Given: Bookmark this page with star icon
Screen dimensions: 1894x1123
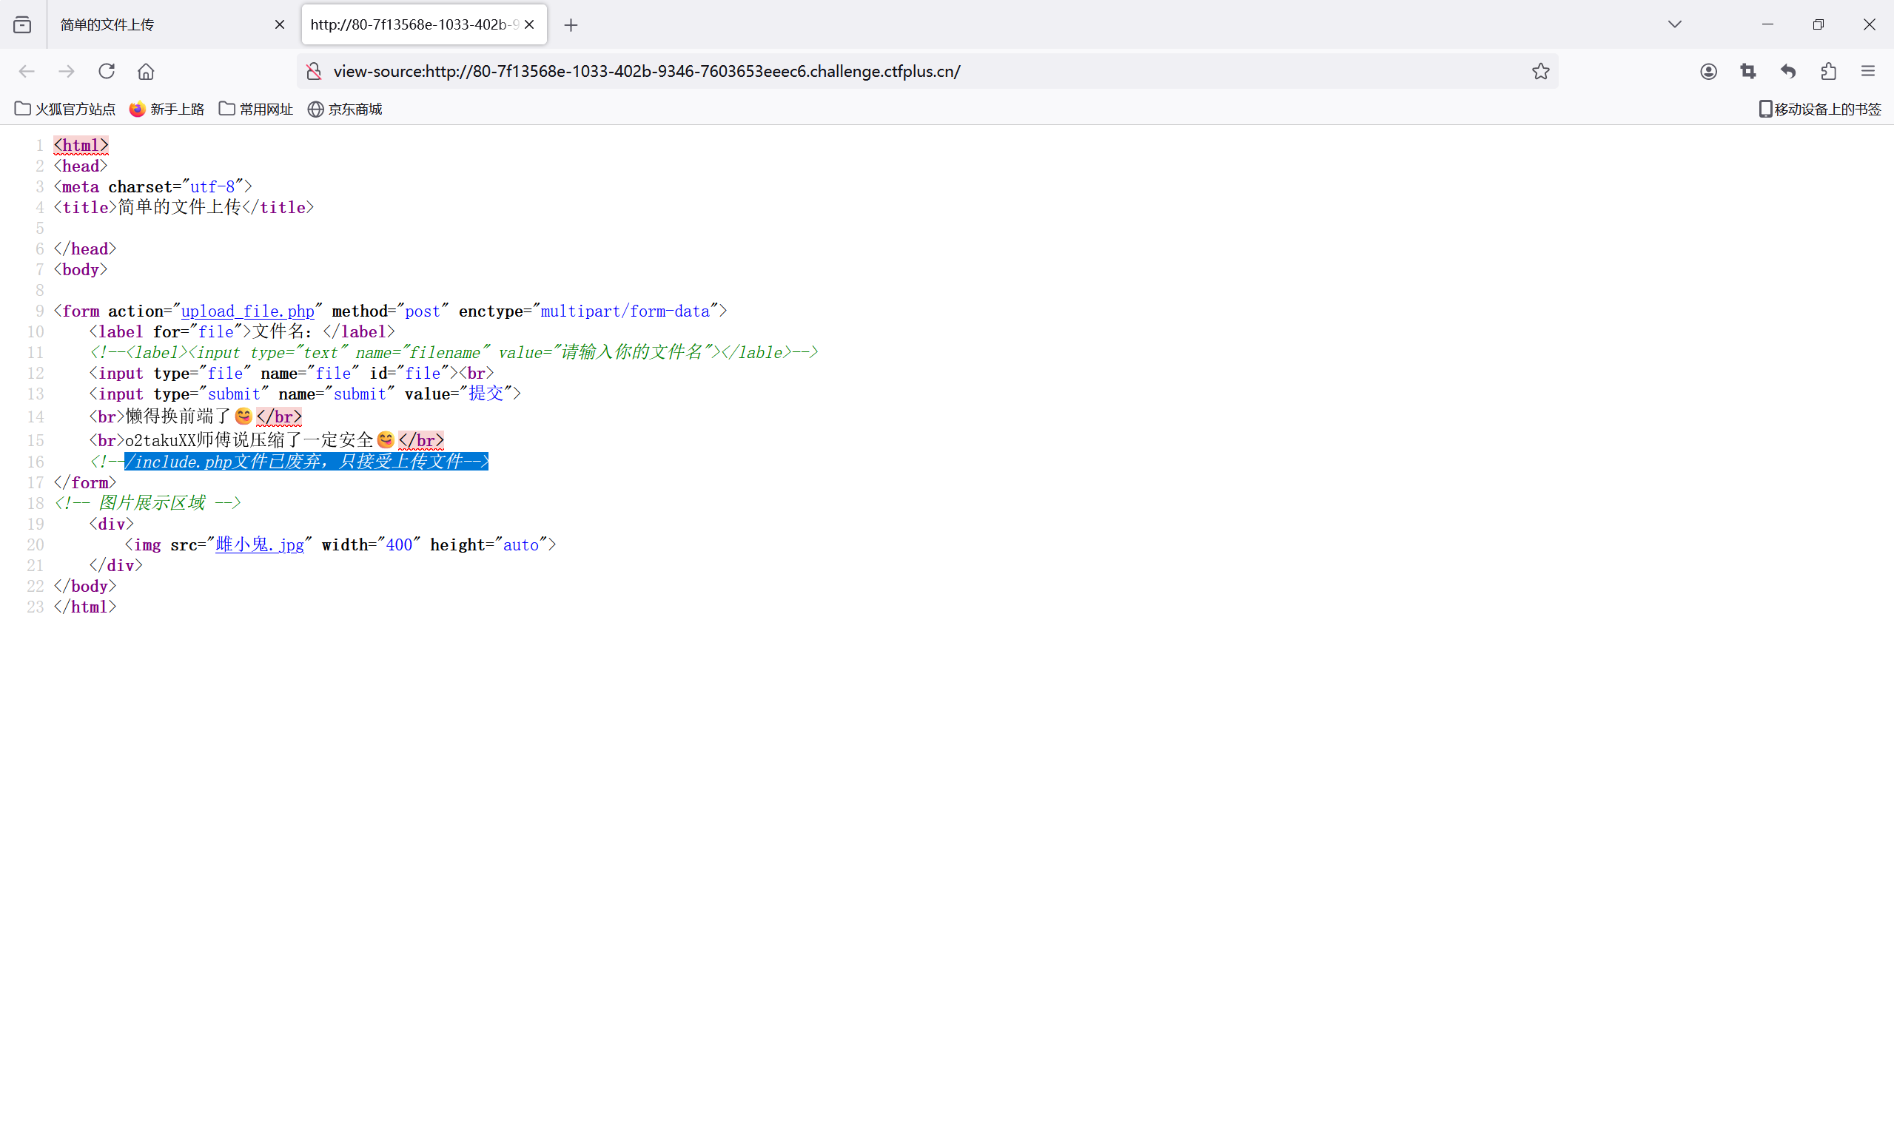Looking at the screenshot, I should click(x=1540, y=71).
